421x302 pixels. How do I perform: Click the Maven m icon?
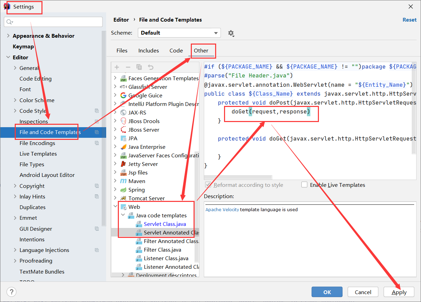pos(123,181)
